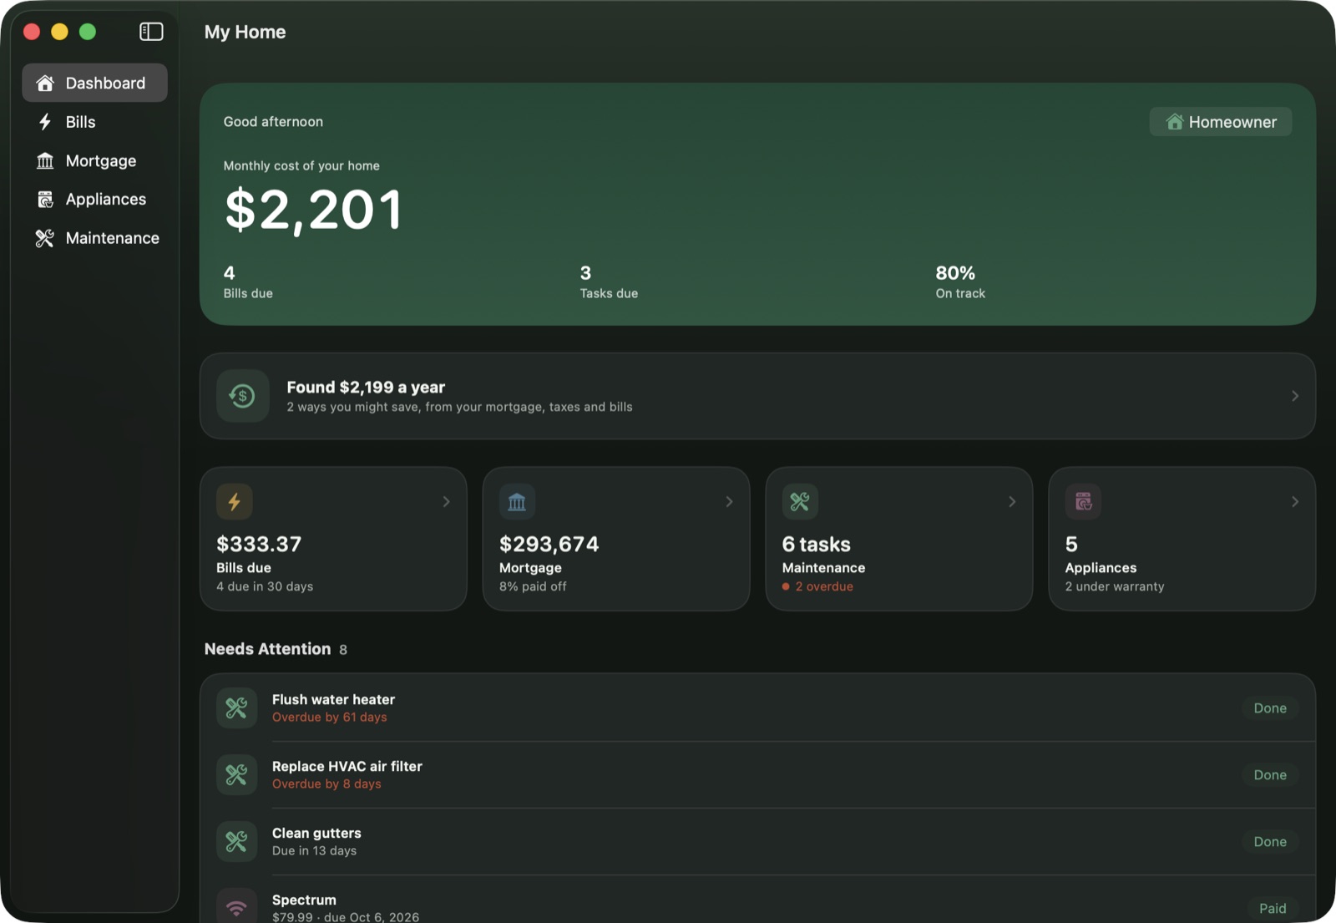This screenshot has width=1336, height=923.
Task: Click the Overdue by 8 days text
Action: click(326, 784)
